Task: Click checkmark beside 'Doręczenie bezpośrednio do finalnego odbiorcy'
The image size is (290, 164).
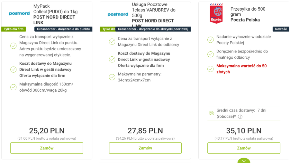Action: 210,54
